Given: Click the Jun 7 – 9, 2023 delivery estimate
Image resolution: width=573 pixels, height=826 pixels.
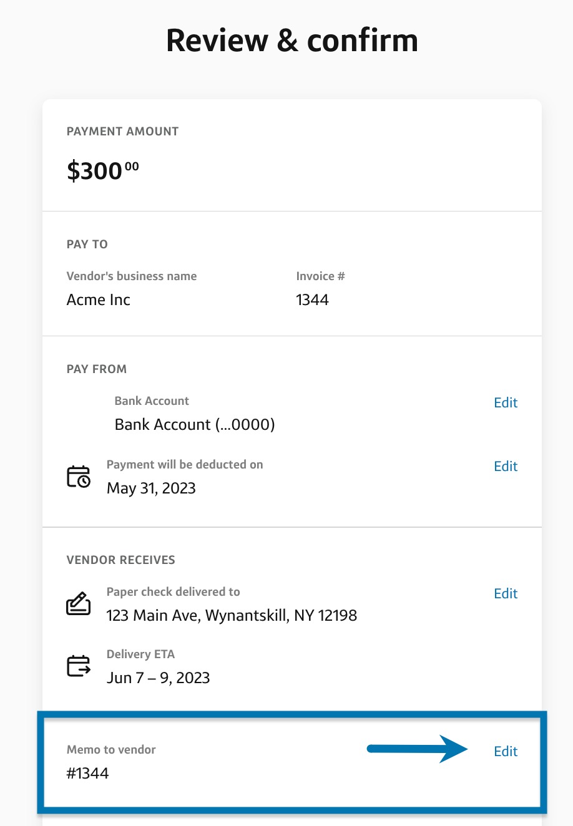Looking at the screenshot, I should [x=158, y=678].
